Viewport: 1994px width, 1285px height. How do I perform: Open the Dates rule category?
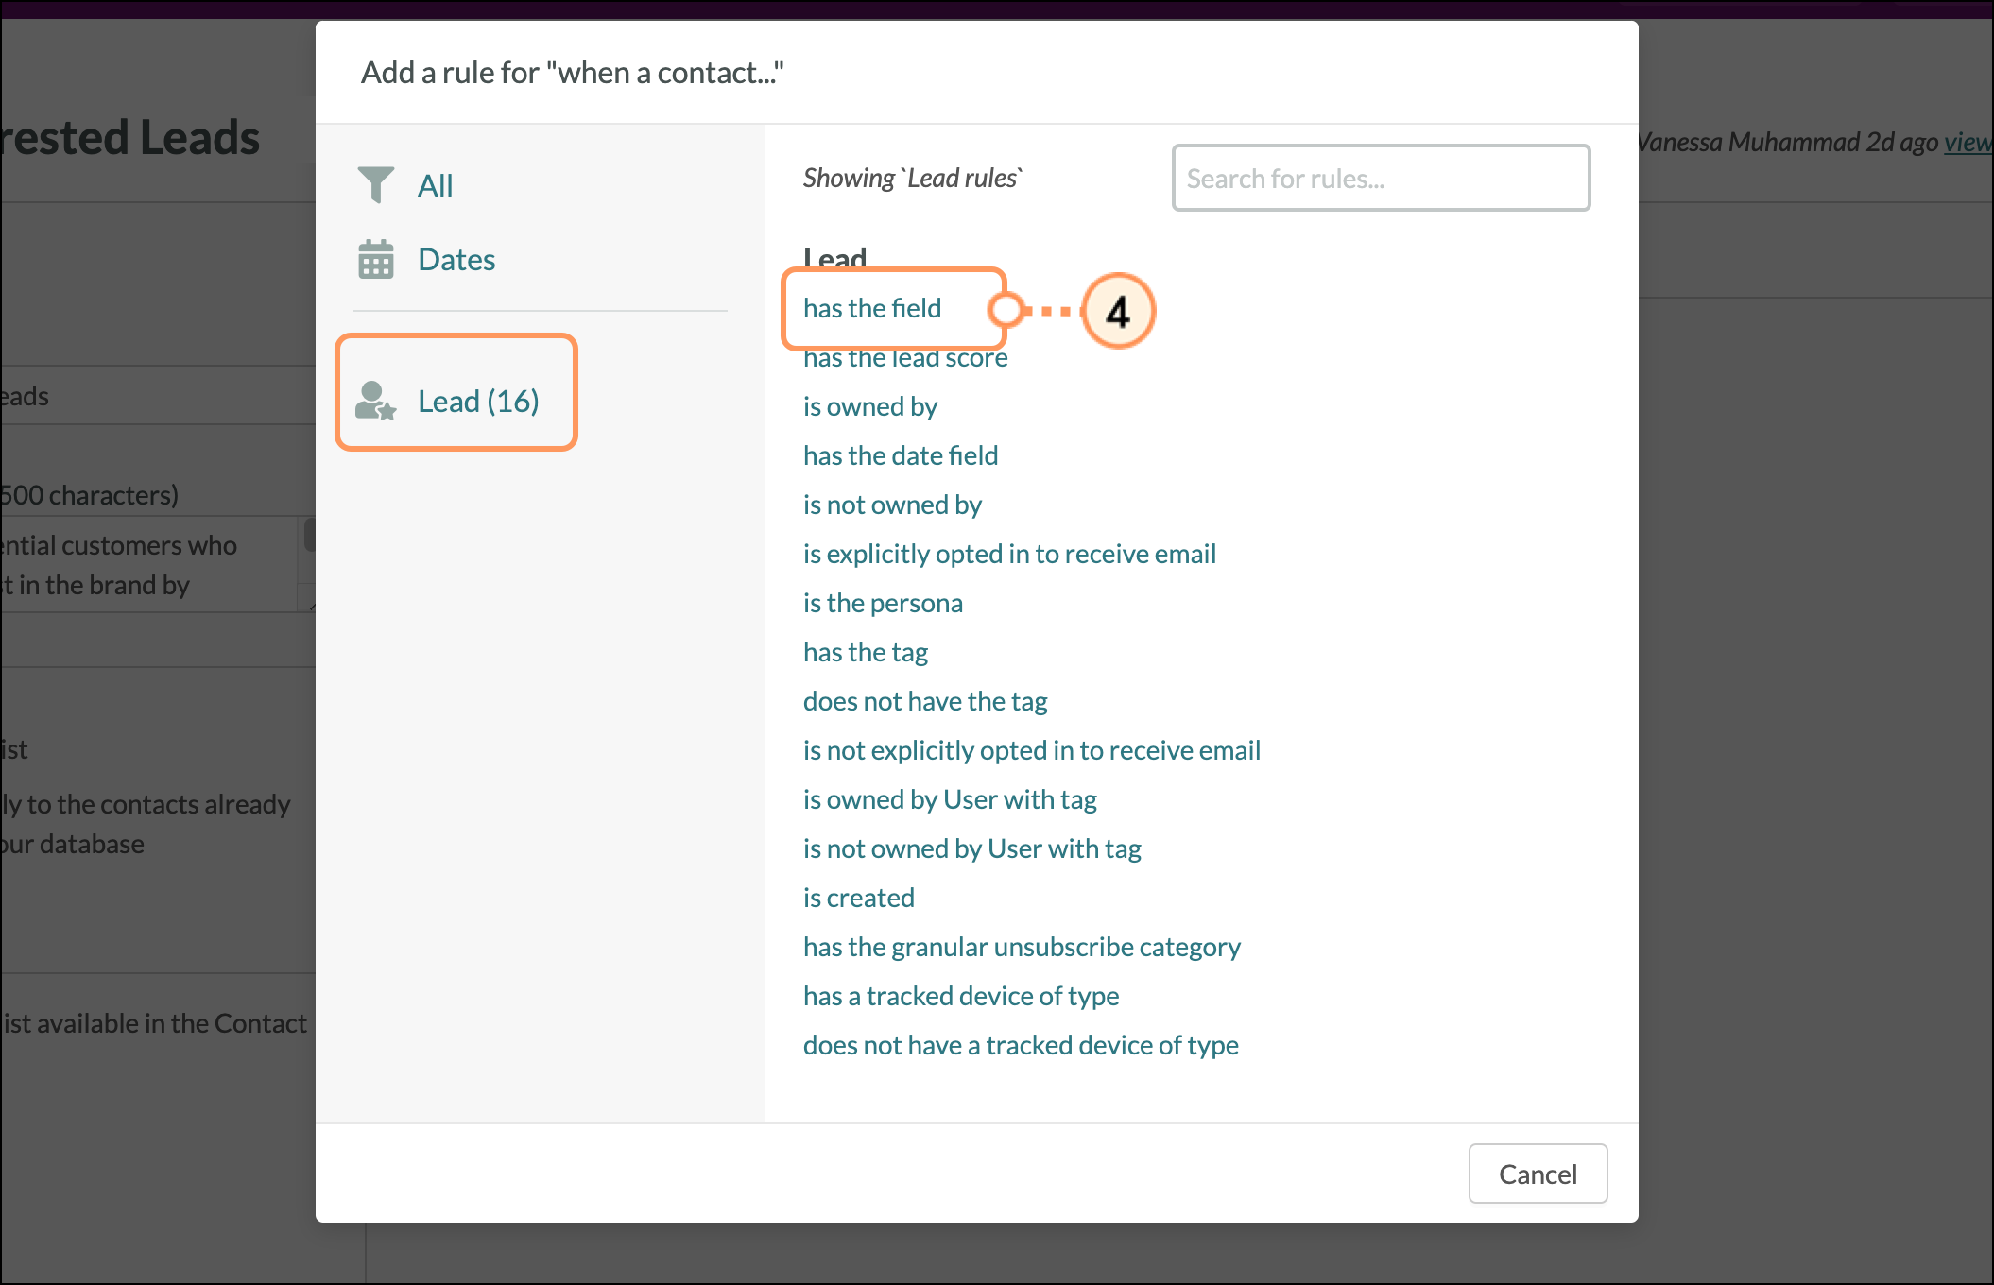coord(456,259)
